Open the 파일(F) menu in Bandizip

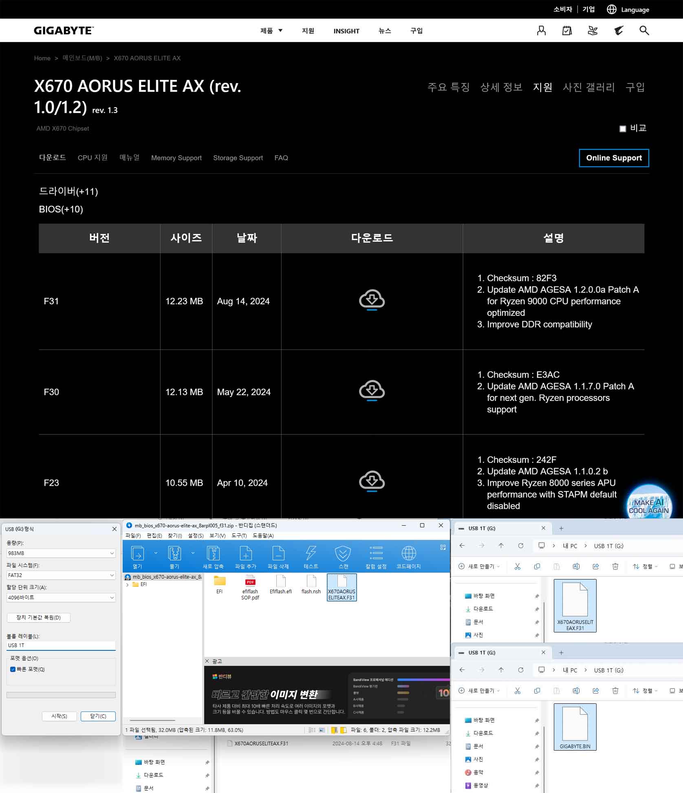133,535
